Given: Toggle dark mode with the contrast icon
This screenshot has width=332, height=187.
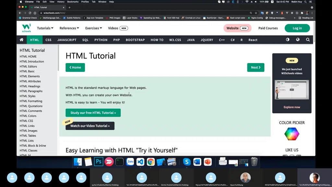Looking at the screenshot, I should coord(288,40).
